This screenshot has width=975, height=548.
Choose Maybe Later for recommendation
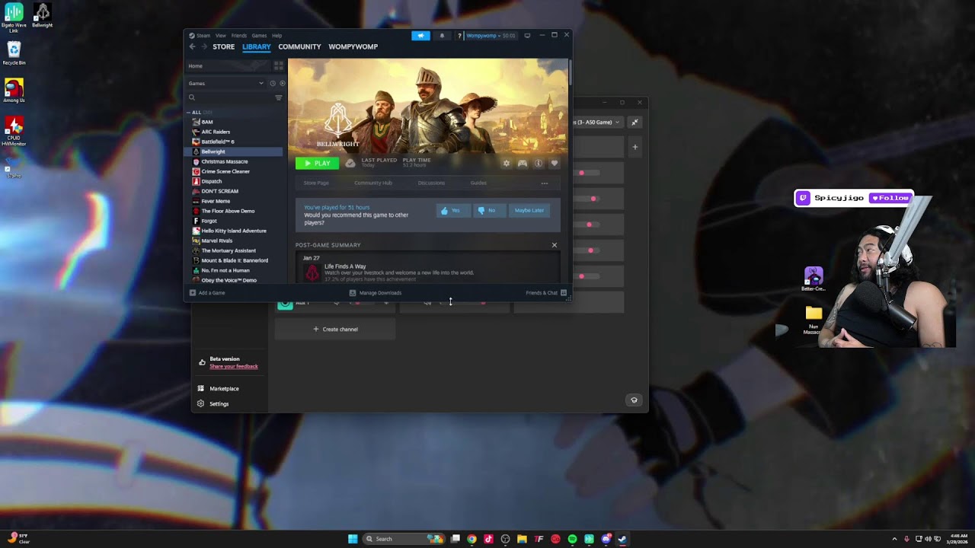[x=529, y=210]
